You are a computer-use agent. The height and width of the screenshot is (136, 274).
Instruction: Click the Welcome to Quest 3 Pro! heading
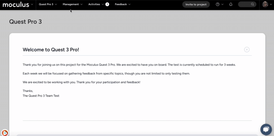pos(51,50)
